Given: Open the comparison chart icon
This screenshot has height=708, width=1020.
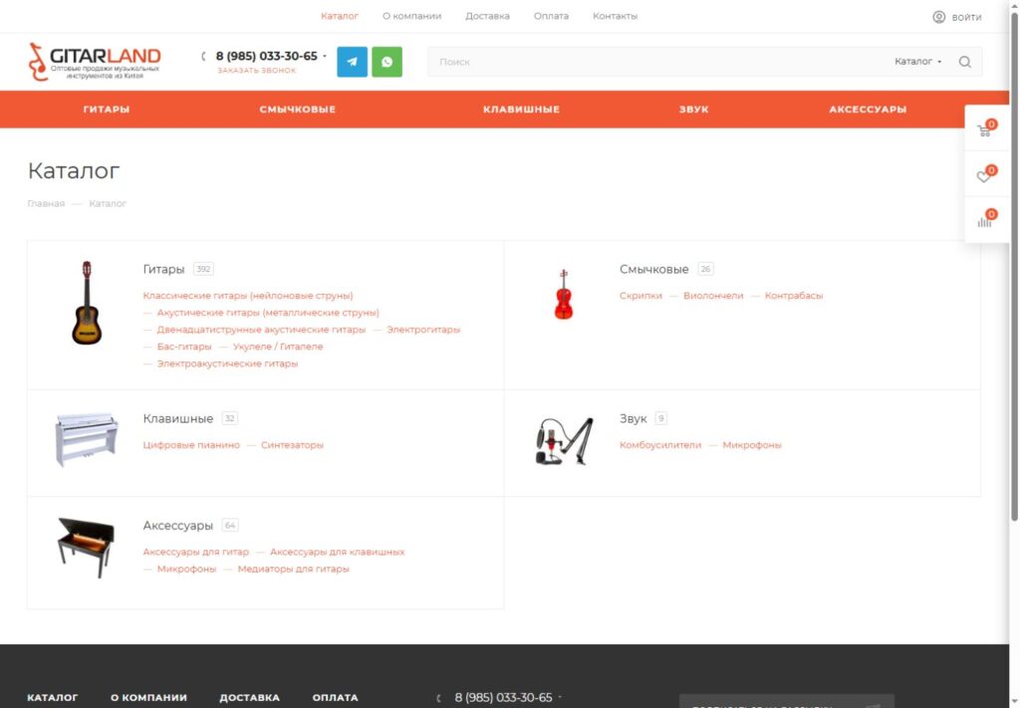Looking at the screenshot, I should click(x=984, y=221).
